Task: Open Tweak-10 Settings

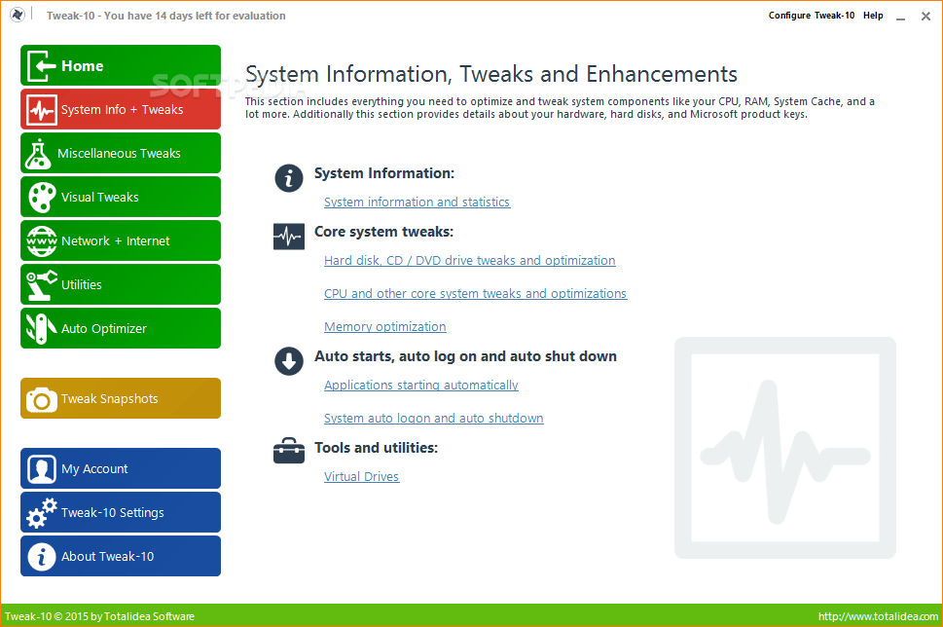Action: click(121, 513)
